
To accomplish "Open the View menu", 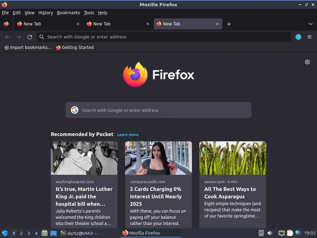I will pyautogui.click(x=29, y=13).
